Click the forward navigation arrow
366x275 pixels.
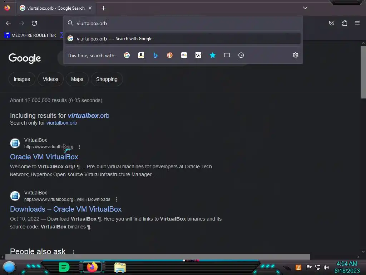(21, 23)
